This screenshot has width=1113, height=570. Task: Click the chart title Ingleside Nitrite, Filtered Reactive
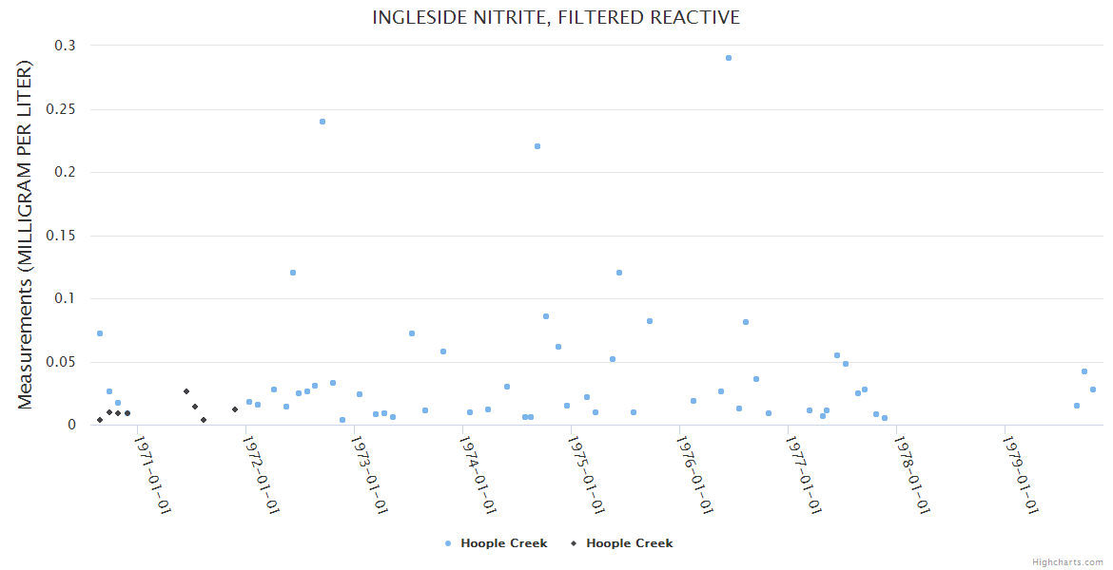[x=556, y=18]
